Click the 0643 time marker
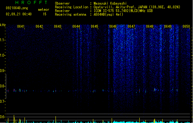Viewport: 193px width, 123px height. pyautogui.click(x=58, y=26)
